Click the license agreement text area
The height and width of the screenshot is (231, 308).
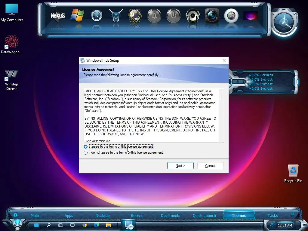point(151,115)
